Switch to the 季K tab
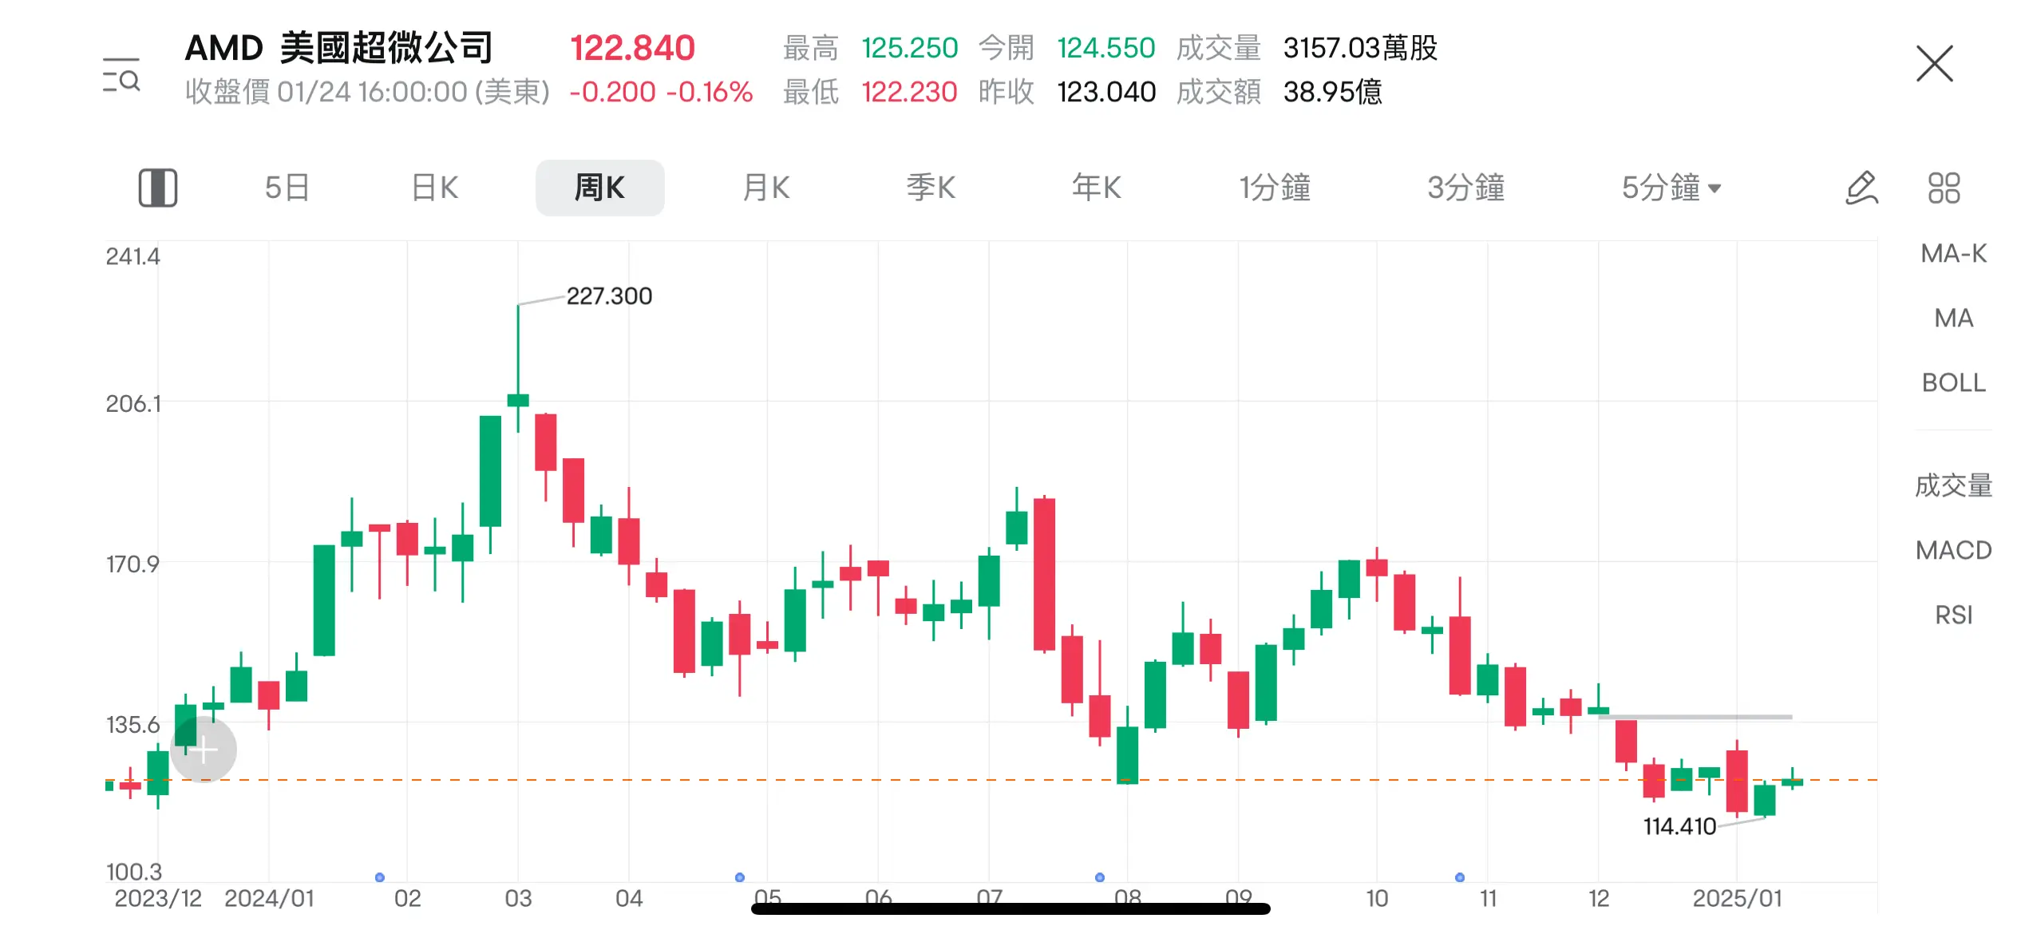 tap(931, 188)
